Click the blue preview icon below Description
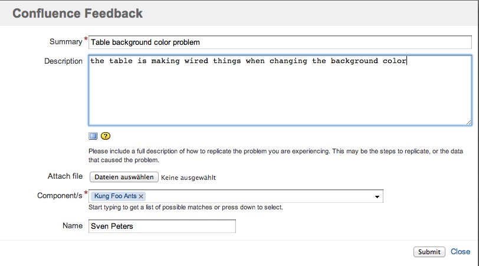Screen dimensions: 479x266 (93, 136)
